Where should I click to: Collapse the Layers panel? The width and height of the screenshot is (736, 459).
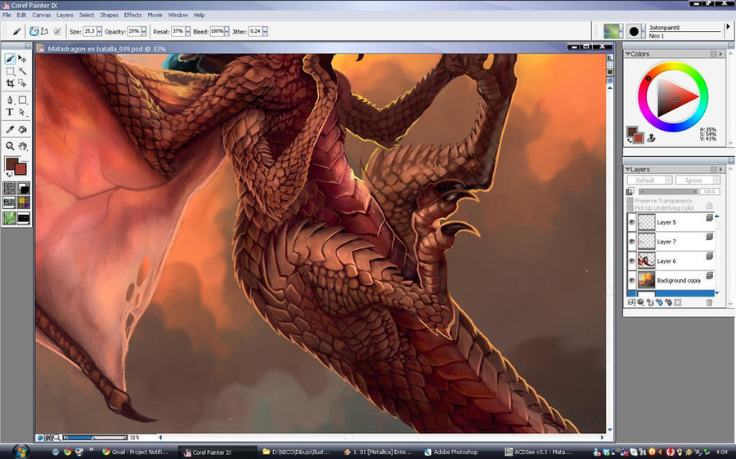click(x=627, y=169)
